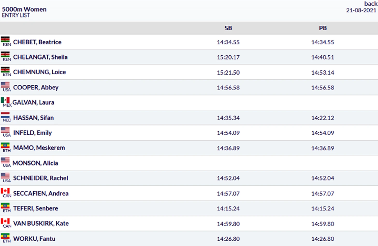Select MONSON, Alicia entry
Image resolution: width=378 pixels, height=246 pixels.
pyautogui.click(x=35, y=163)
